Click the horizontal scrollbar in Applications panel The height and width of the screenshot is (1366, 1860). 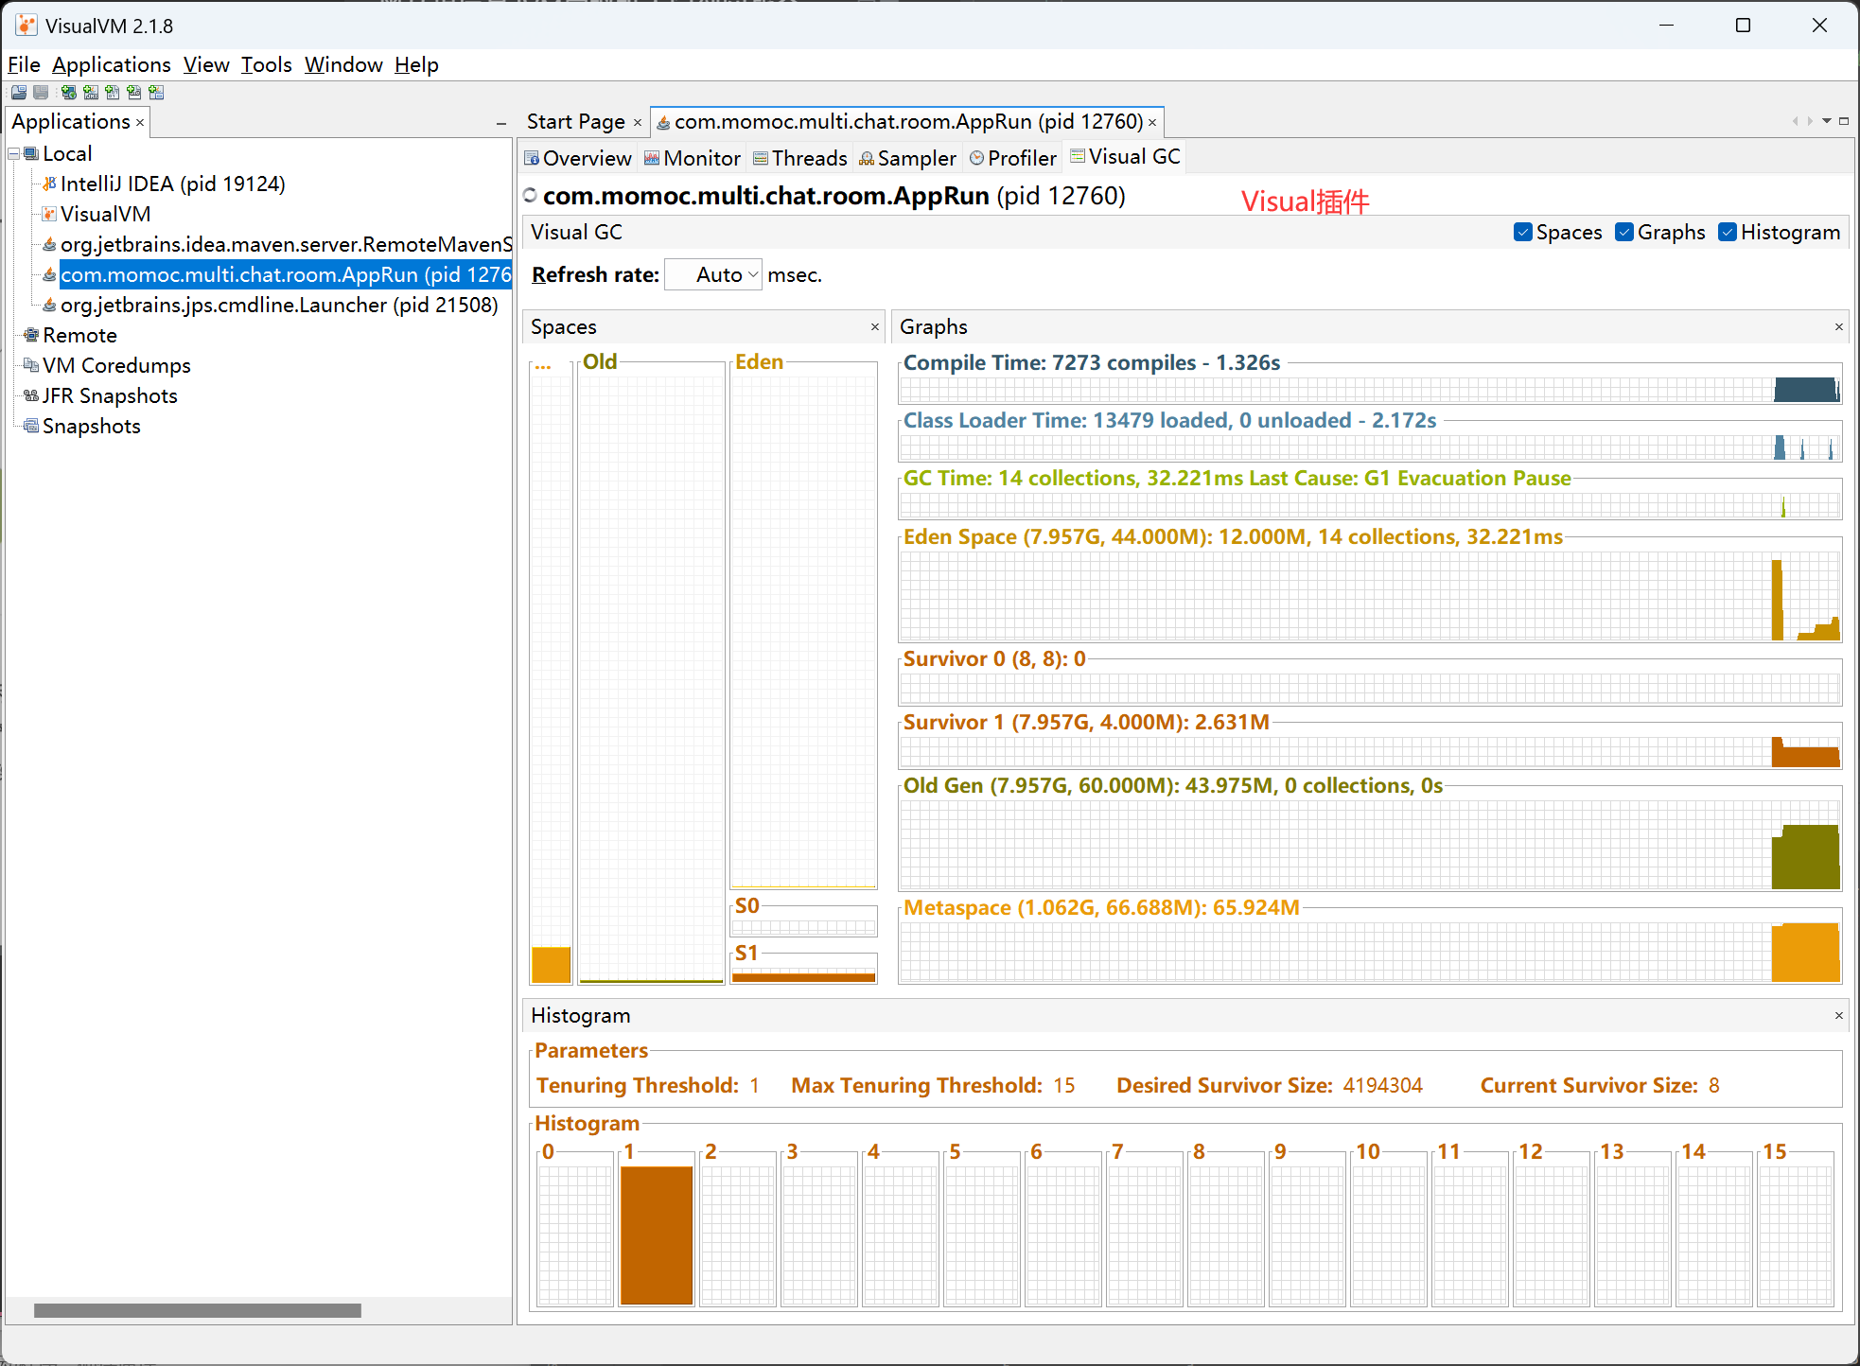(198, 1310)
